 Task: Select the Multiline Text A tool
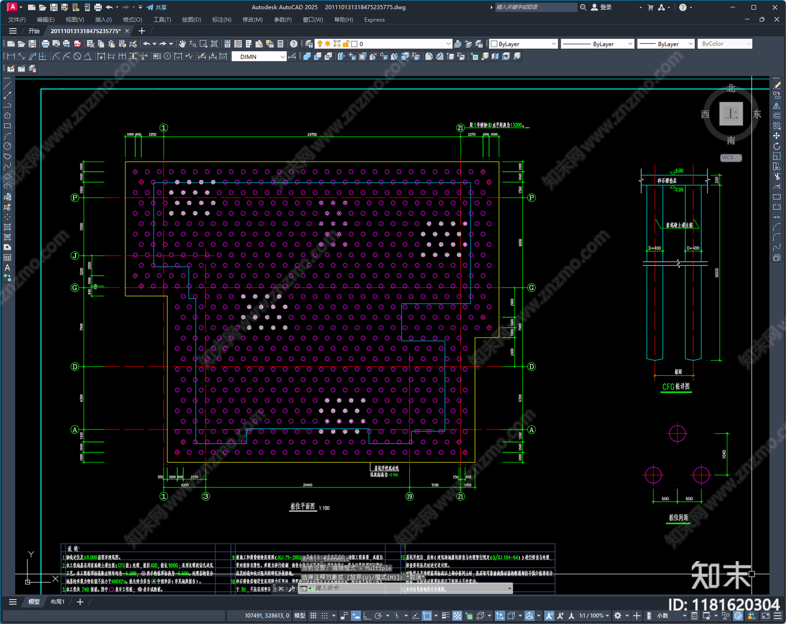7,268
